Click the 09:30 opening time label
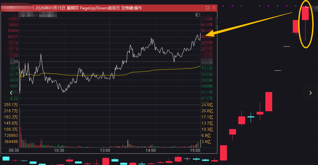Screen dimensions: 318x165 tap(13, 151)
